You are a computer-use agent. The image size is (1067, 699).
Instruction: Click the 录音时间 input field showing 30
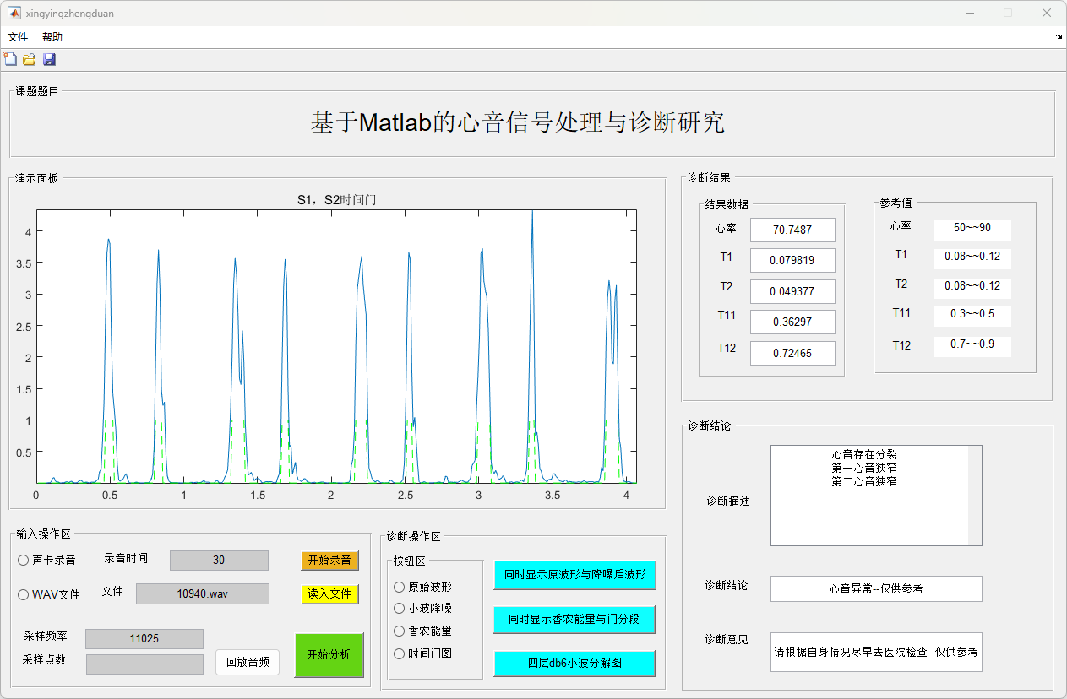pyautogui.click(x=219, y=561)
